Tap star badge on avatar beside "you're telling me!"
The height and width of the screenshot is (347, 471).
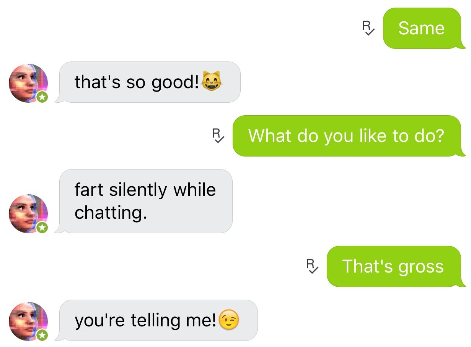(42, 336)
